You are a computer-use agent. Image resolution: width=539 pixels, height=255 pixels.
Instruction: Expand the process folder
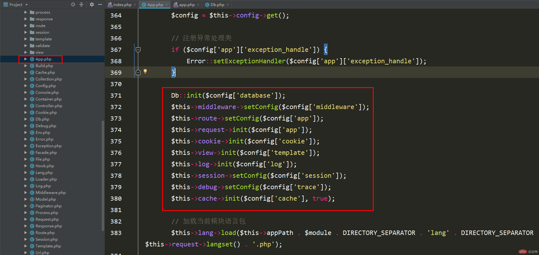coord(26,12)
